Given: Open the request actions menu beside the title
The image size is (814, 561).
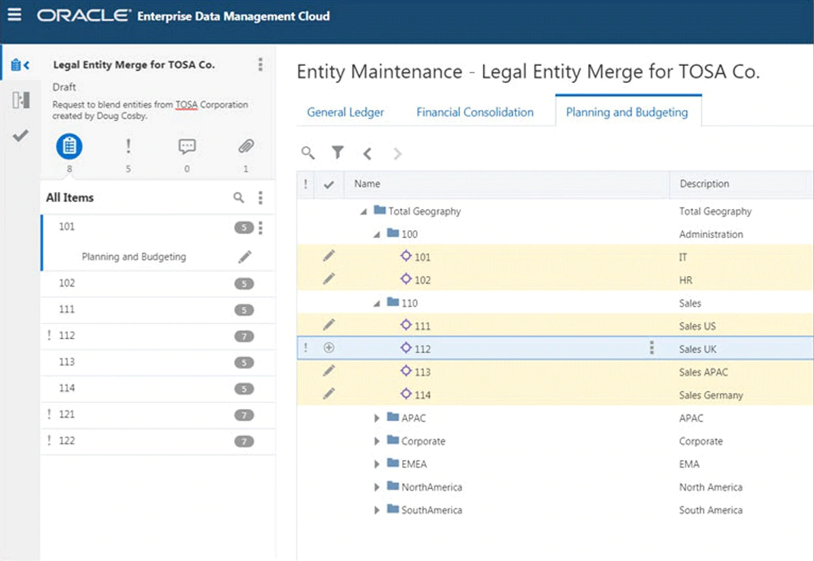Looking at the screenshot, I should 260,65.
